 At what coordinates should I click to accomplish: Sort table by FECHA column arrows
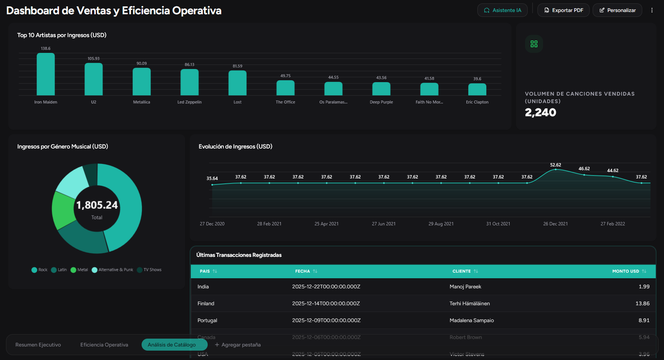pos(315,271)
